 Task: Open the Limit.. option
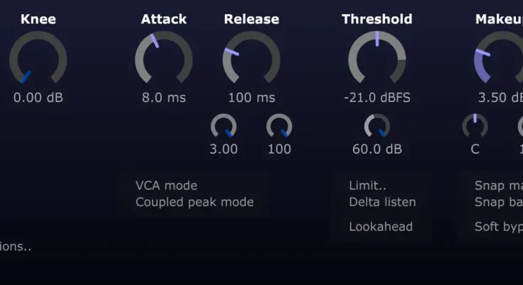[367, 186]
